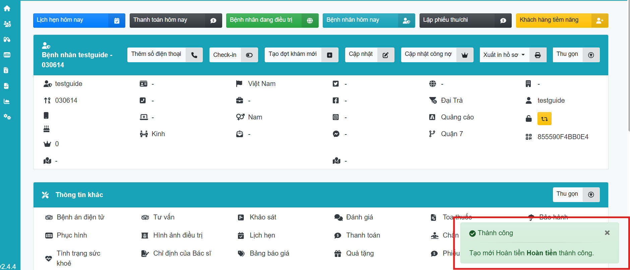Expand the Xuất in hồ sơ dropdown
Image resolution: width=630 pixels, height=270 pixels.
(x=504, y=55)
